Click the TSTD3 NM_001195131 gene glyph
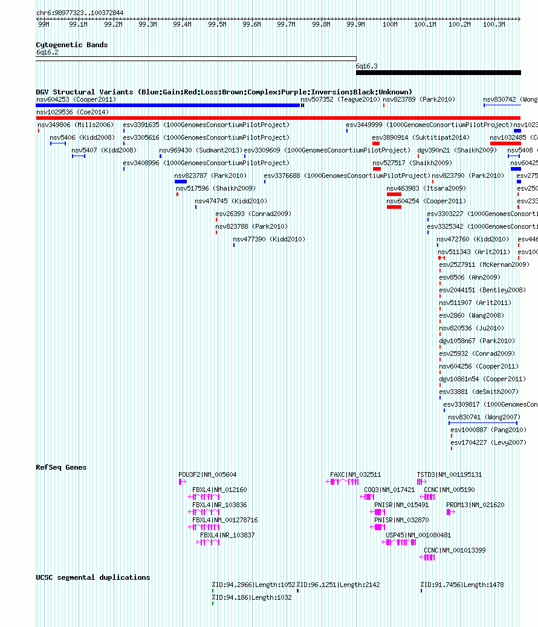The width and height of the screenshot is (538, 627). (x=422, y=482)
